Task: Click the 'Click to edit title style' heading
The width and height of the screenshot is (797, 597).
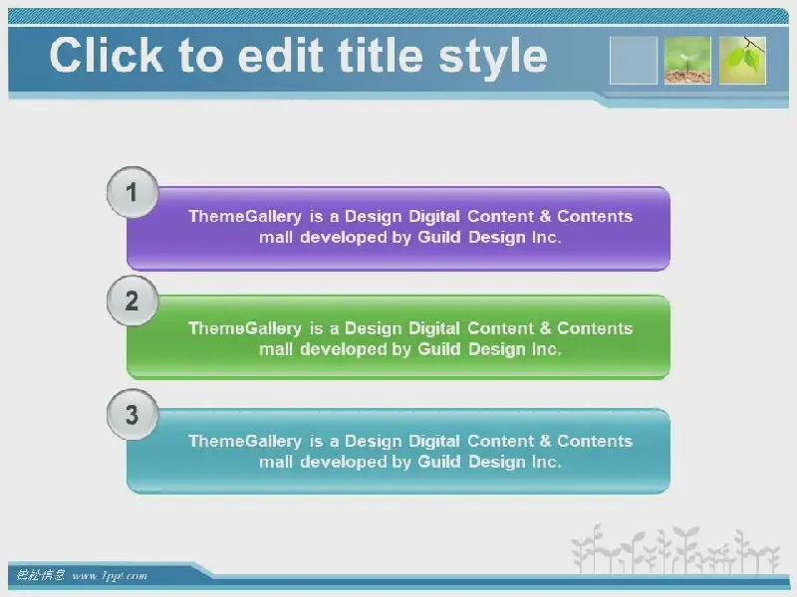Action: [x=298, y=56]
